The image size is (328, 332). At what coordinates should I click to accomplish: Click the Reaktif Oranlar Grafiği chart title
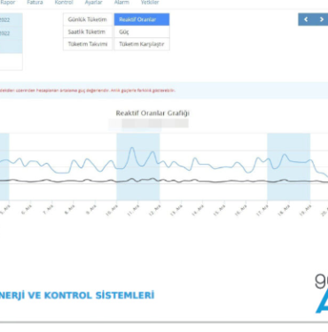pyautogui.click(x=152, y=113)
